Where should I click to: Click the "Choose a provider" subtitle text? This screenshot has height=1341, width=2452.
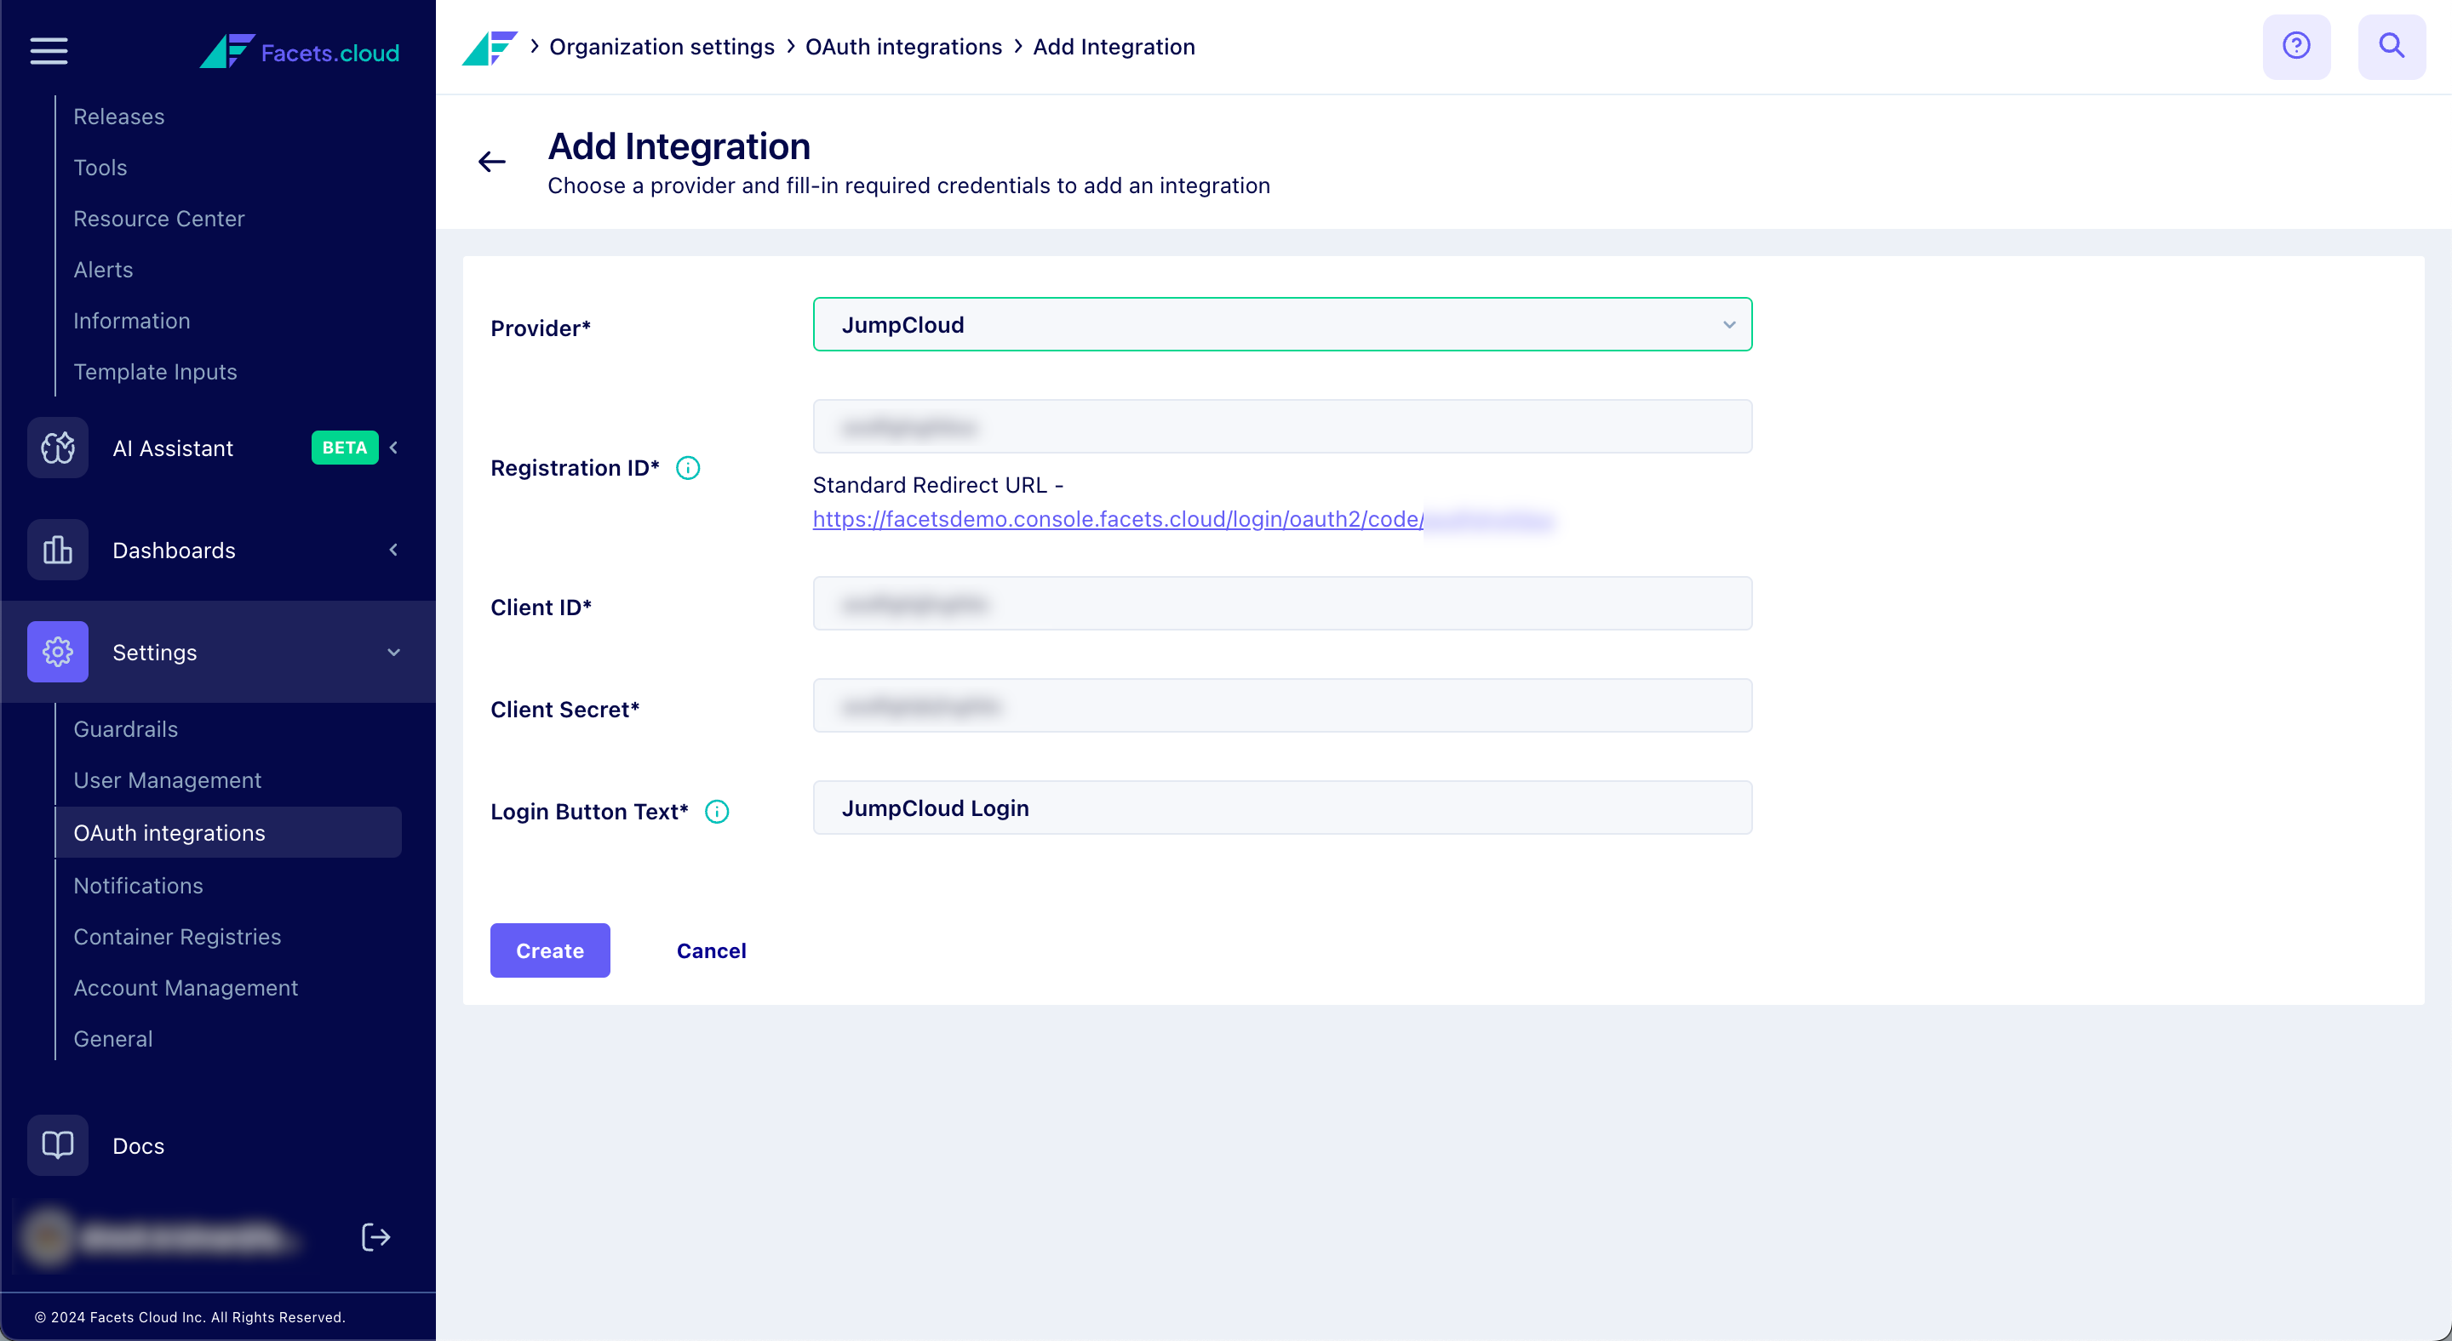click(908, 185)
